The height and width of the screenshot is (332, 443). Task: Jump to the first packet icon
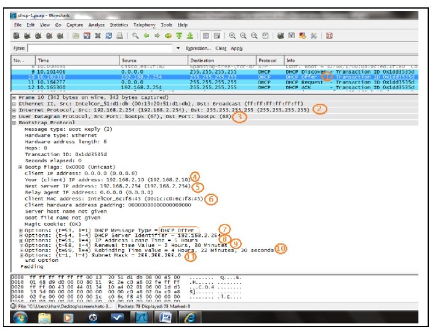[x=179, y=36]
